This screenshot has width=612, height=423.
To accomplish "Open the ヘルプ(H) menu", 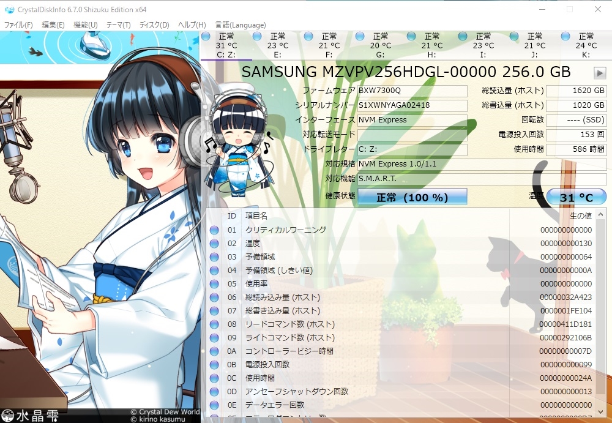I will 192,25.
